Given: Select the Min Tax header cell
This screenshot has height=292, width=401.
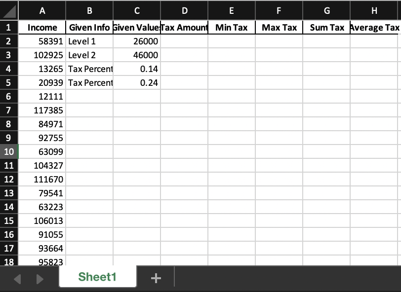Looking at the screenshot, I should [x=231, y=28].
